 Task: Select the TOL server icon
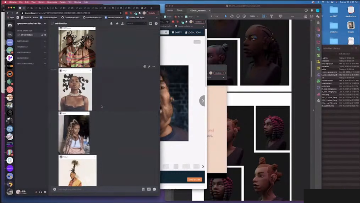point(9,35)
